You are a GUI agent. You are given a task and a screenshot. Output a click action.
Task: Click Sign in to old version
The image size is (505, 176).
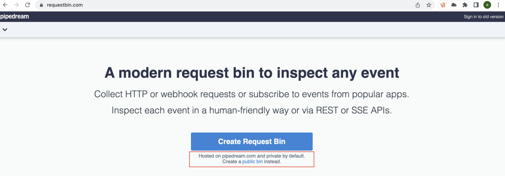[x=483, y=17]
